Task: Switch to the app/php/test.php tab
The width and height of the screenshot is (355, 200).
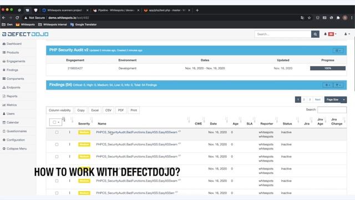Action: [167, 10]
